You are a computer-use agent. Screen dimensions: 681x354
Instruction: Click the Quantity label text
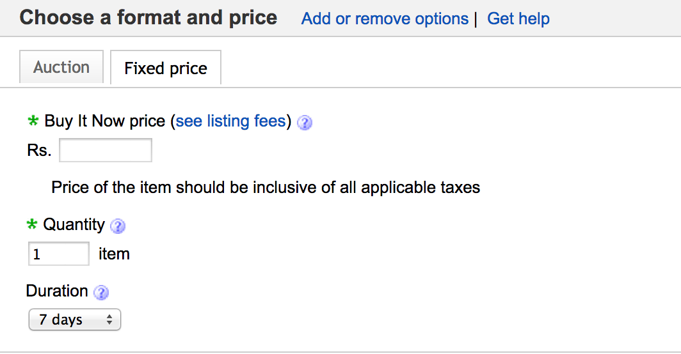point(74,224)
